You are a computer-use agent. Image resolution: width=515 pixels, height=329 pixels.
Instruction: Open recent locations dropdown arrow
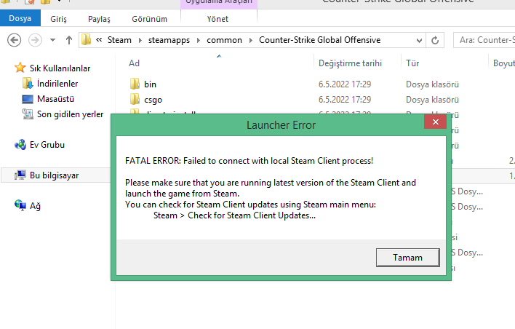click(x=52, y=41)
